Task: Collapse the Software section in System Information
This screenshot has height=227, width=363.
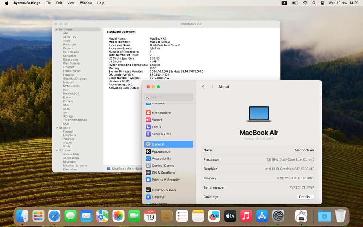Action: tap(57, 150)
